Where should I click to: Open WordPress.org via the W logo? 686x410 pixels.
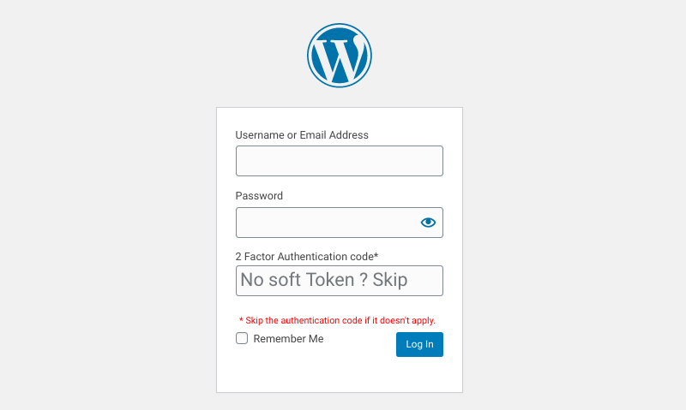340,56
